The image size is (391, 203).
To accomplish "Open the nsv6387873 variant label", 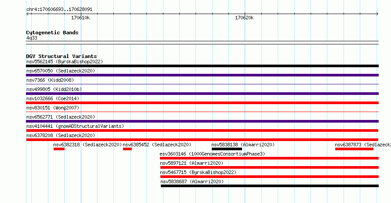I will pyautogui.click(x=363, y=145).
